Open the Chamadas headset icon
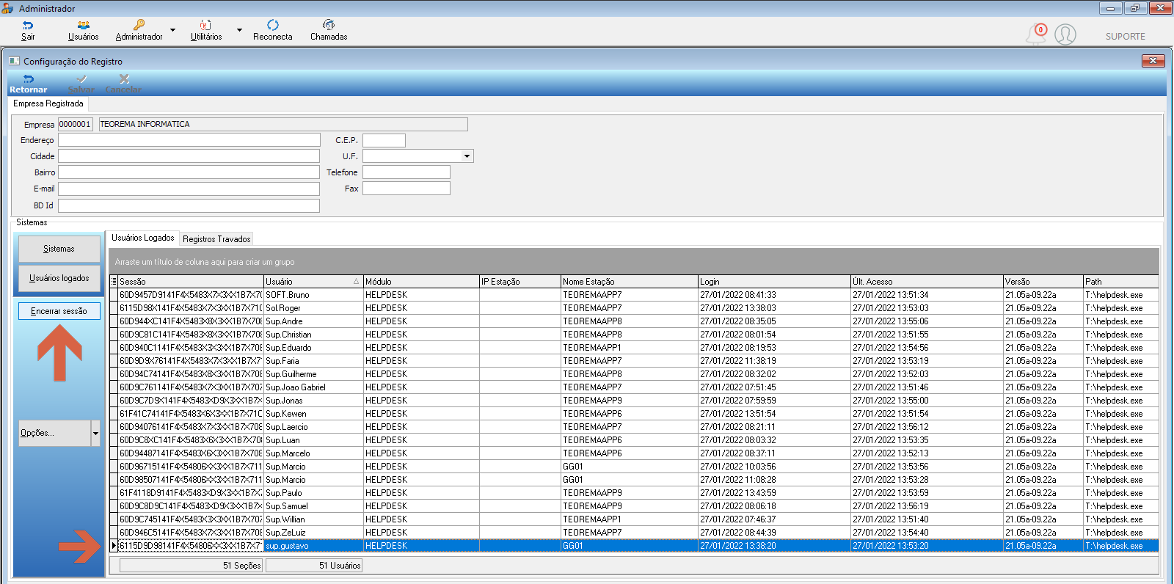This screenshot has width=1174, height=584. point(329,26)
